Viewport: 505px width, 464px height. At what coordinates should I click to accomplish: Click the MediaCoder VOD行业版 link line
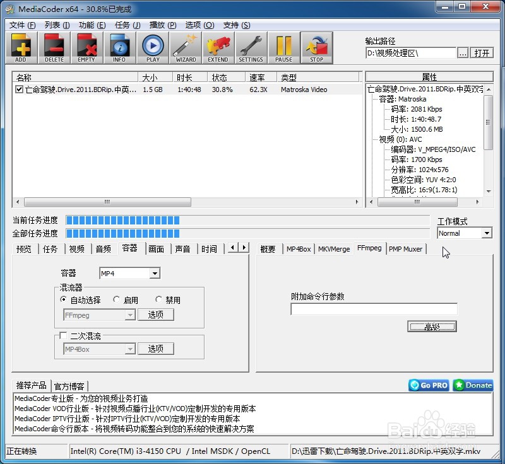click(135, 409)
